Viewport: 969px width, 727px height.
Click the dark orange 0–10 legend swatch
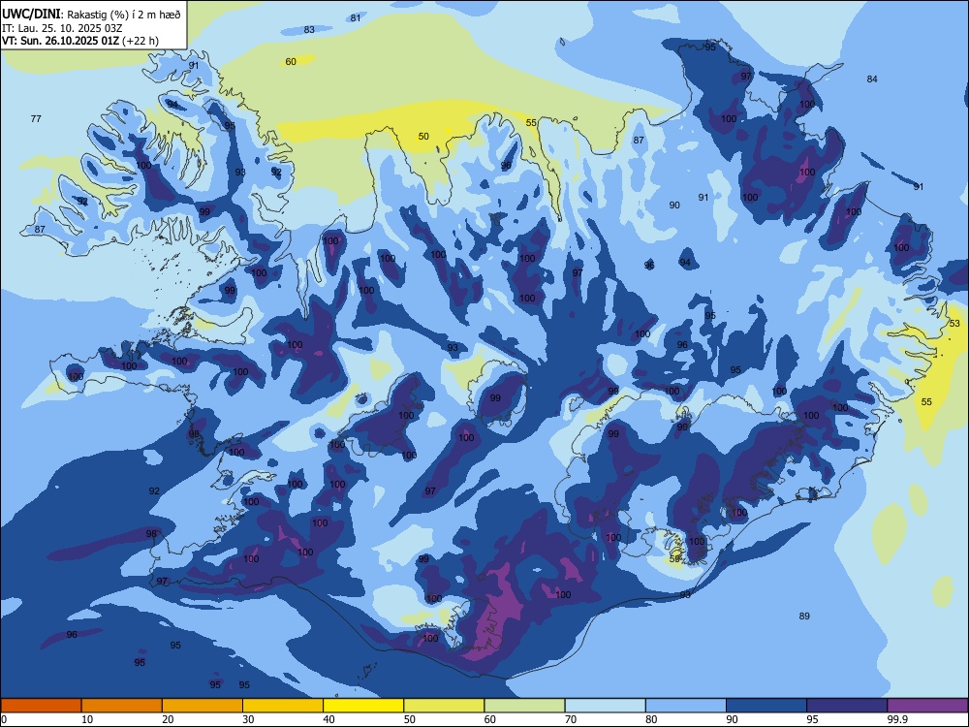click(41, 706)
